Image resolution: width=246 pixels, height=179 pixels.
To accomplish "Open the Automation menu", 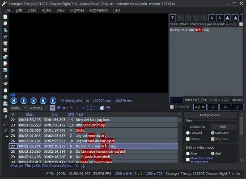I will click(98, 10).
